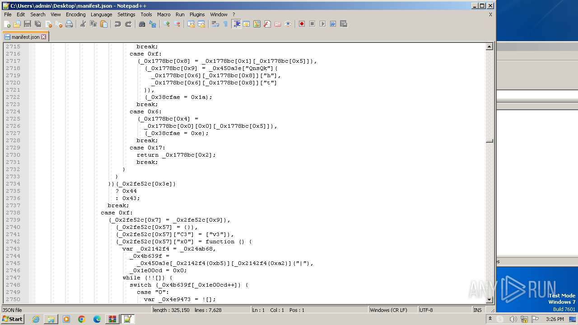Click the INS status bar indicator

(x=478, y=310)
